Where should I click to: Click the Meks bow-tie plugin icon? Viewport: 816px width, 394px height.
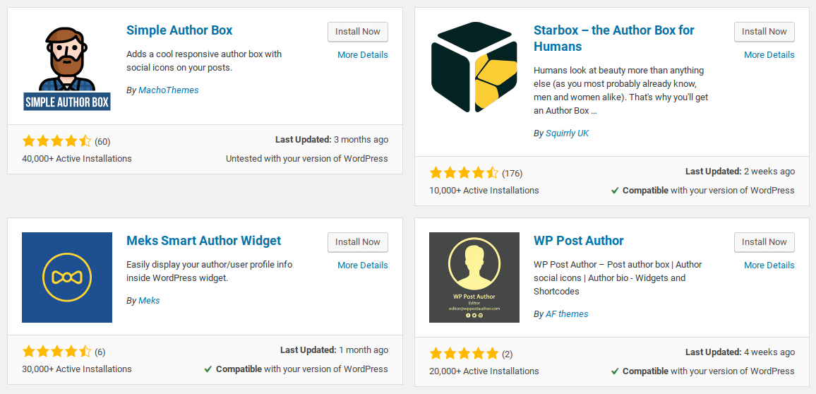click(x=67, y=277)
